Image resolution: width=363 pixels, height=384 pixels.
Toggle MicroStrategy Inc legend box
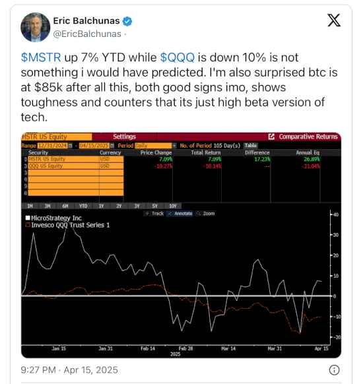tap(28, 218)
